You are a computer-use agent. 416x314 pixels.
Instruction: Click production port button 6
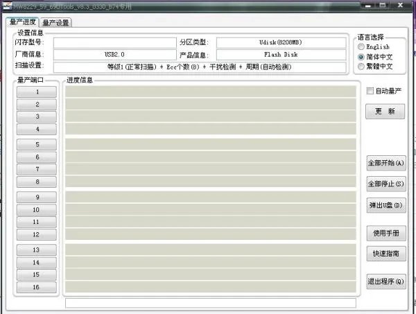tap(37, 157)
